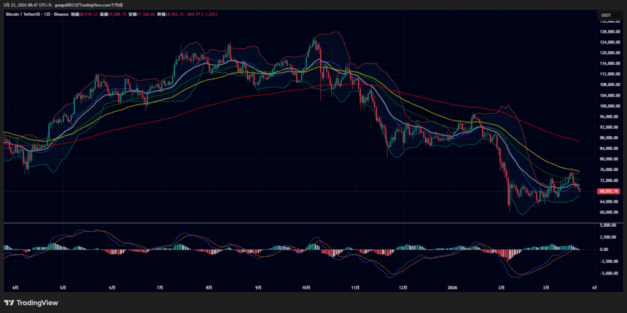This screenshot has height=313, width=627.
Task: Click the 100,000.00 price scale label
Action: point(609,106)
